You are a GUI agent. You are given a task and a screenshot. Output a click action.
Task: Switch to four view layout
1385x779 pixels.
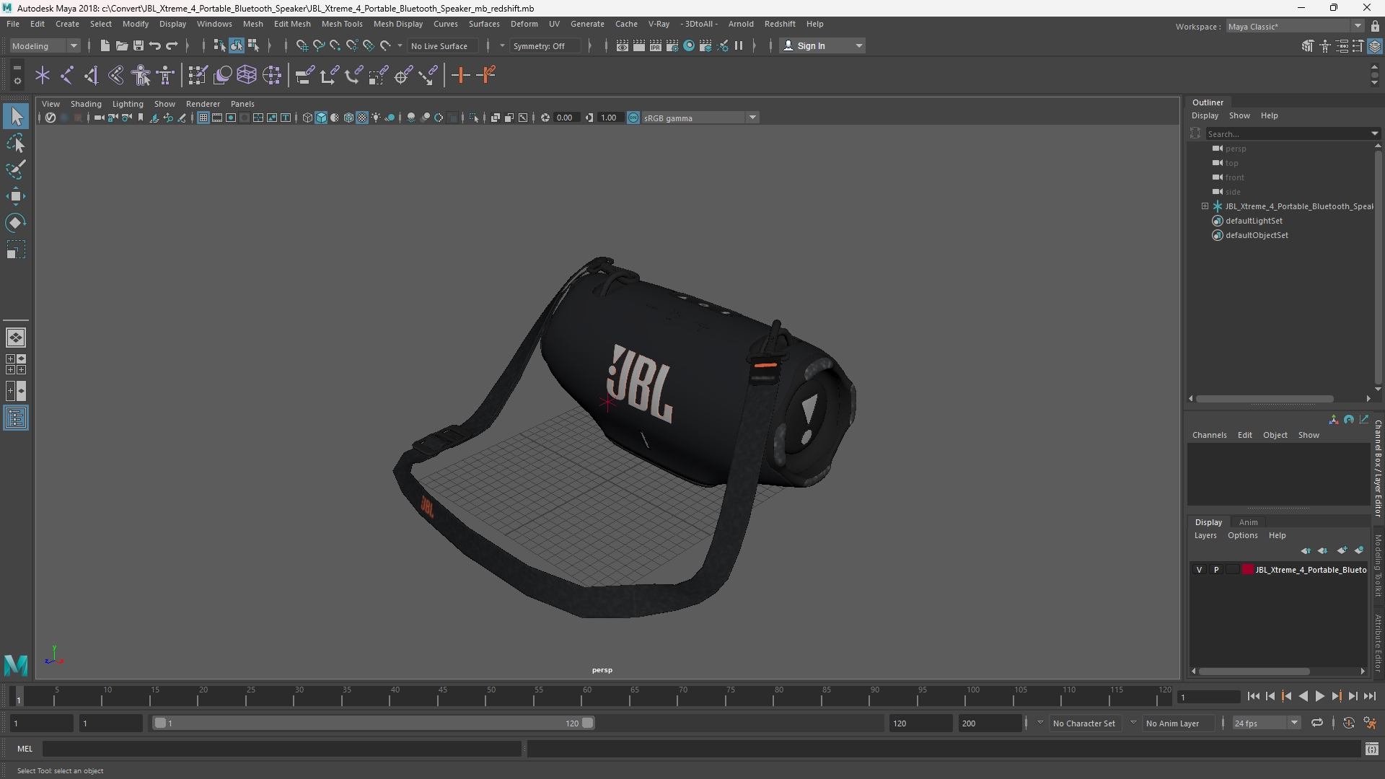(16, 364)
